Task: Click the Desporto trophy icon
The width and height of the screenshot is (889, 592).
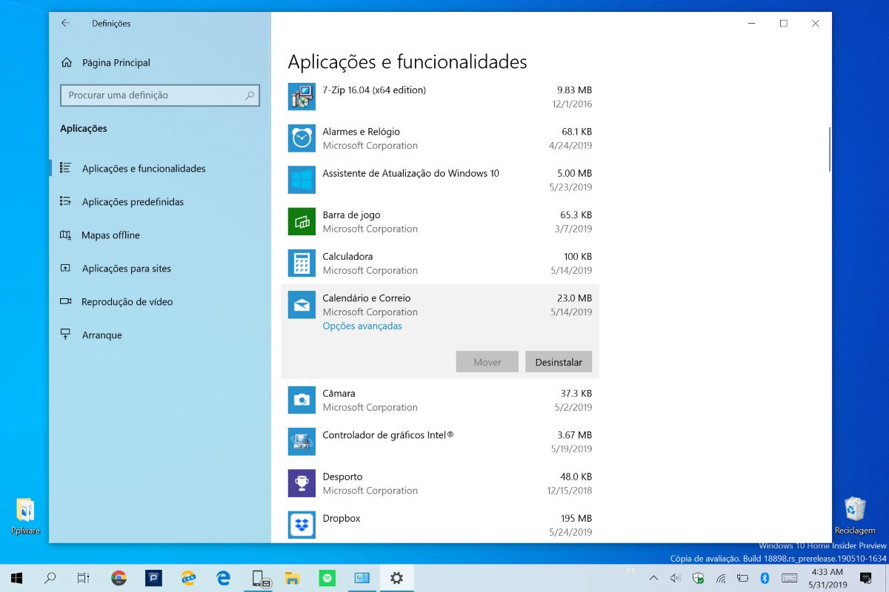Action: pyautogui.click(x=302, y=483)
